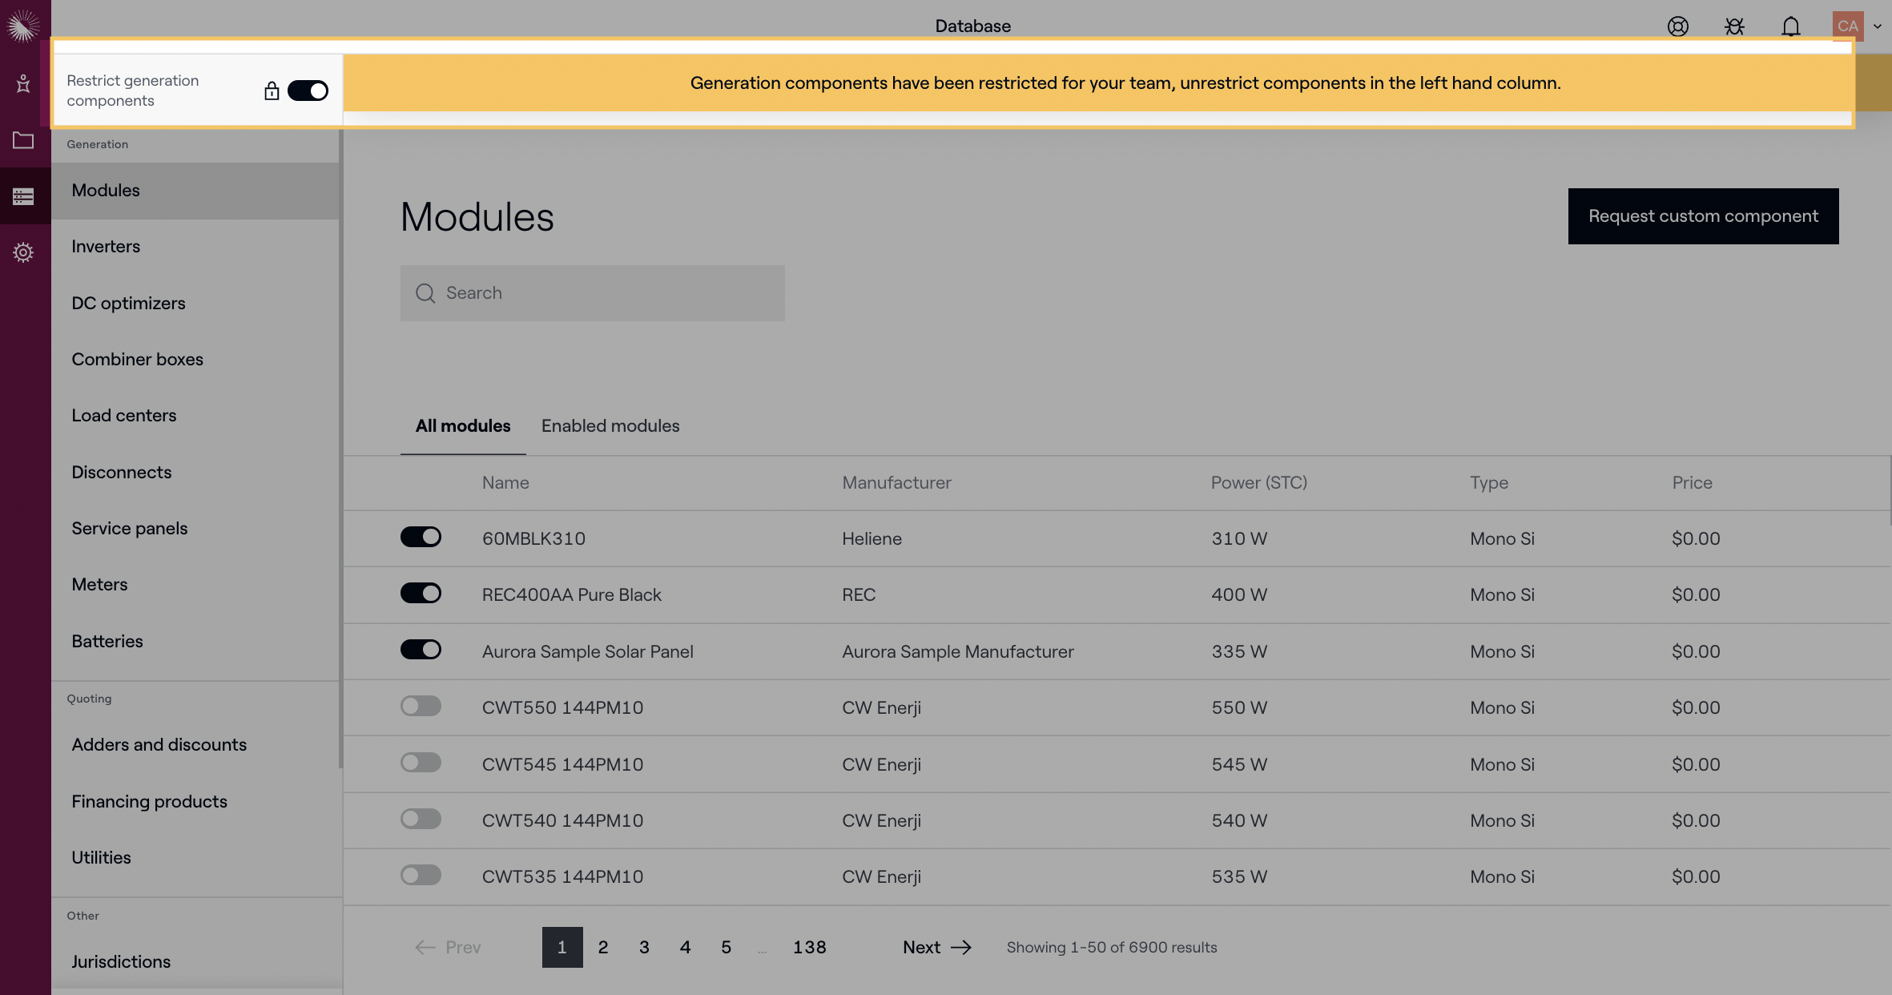Click the Manufacturer column header

pos(896,482)
